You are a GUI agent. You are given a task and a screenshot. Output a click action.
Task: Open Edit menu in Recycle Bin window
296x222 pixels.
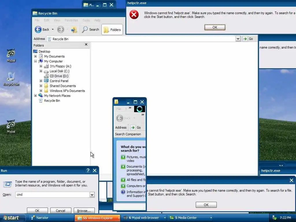tap(47, 20)
